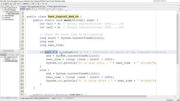Open the Tools menu
This screenshot has width=180, height=101.
(x=52, y=1)
